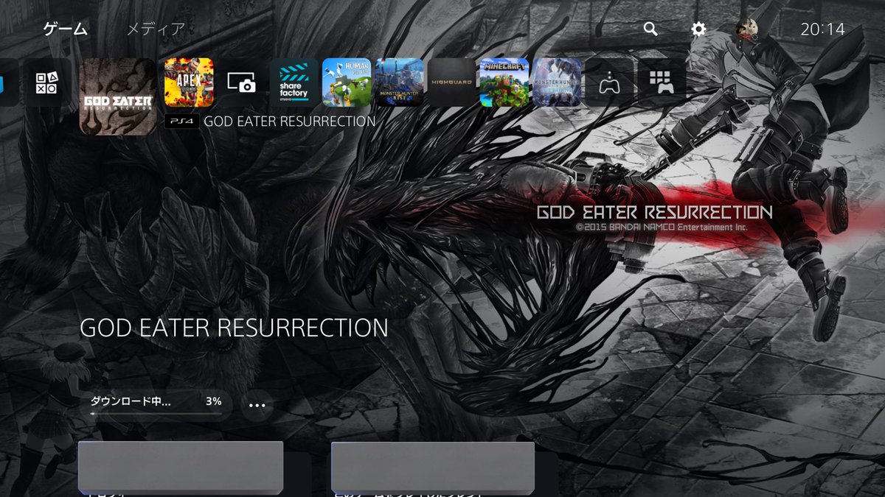The image size is (885, 497).
Task: Select the Human Fall Flat tile
Action: click(x=347, y=83)
